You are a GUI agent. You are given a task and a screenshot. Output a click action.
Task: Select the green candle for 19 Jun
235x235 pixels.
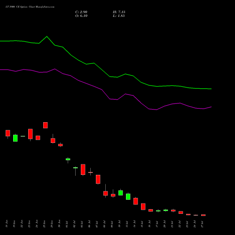(x=16, y=138)
